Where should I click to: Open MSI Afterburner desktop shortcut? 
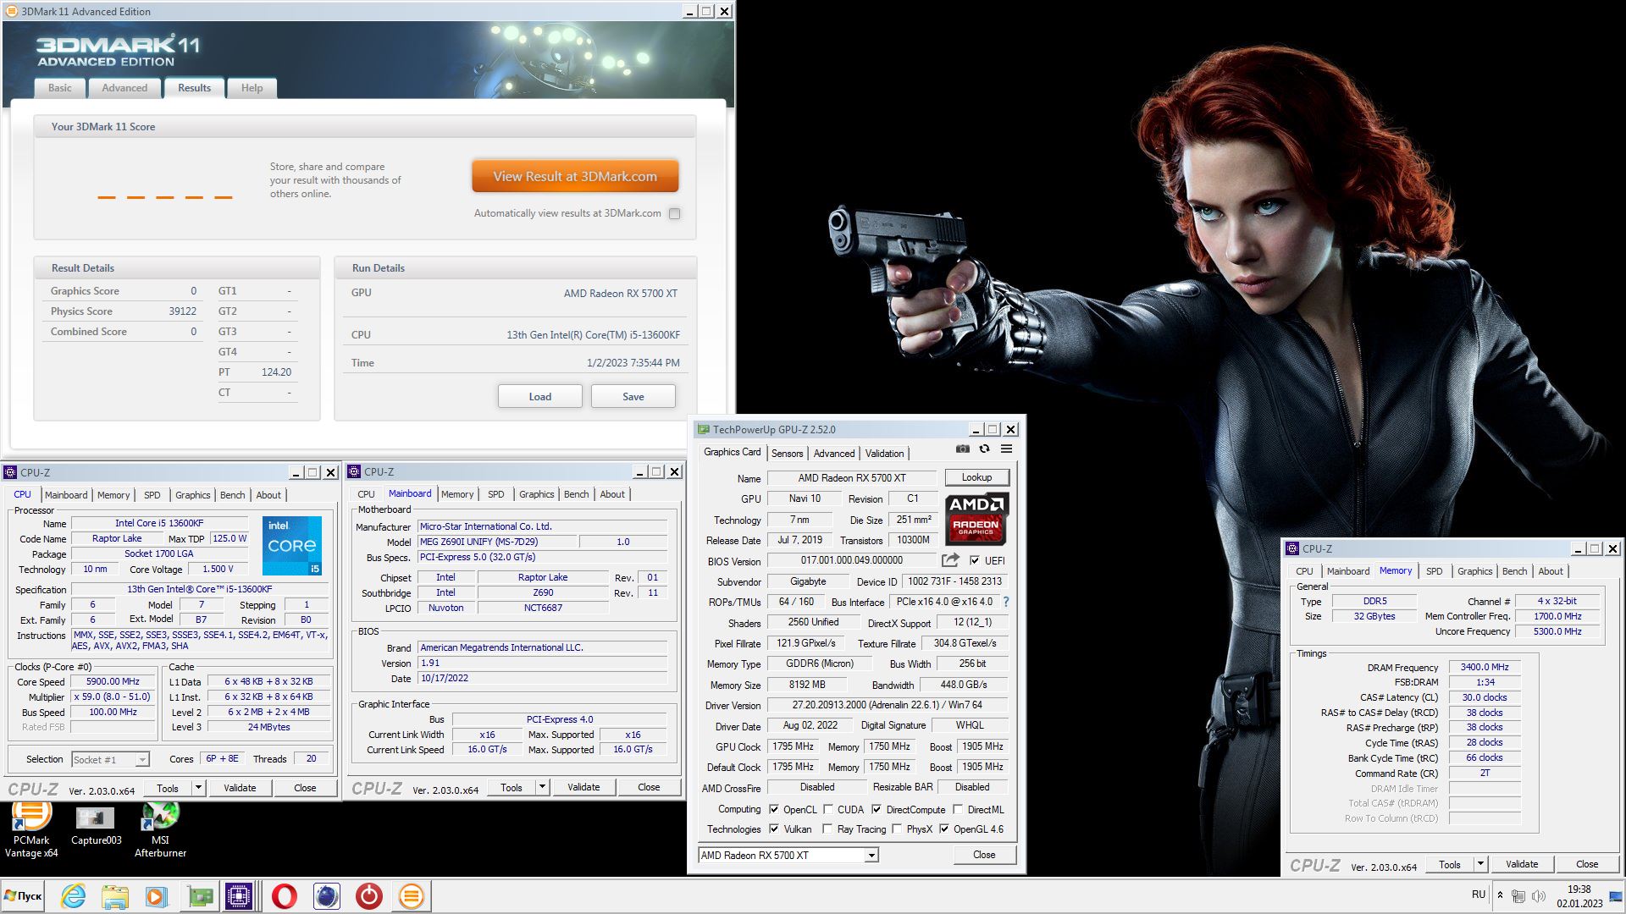point(160,829)
